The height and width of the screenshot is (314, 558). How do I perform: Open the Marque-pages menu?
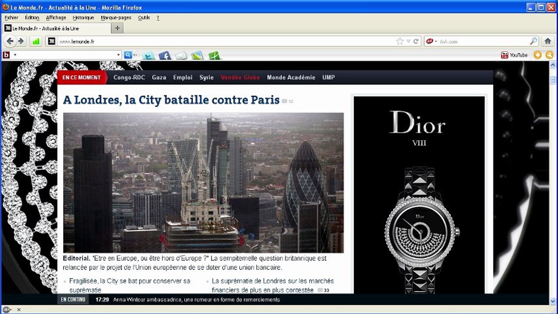point(116,18)
